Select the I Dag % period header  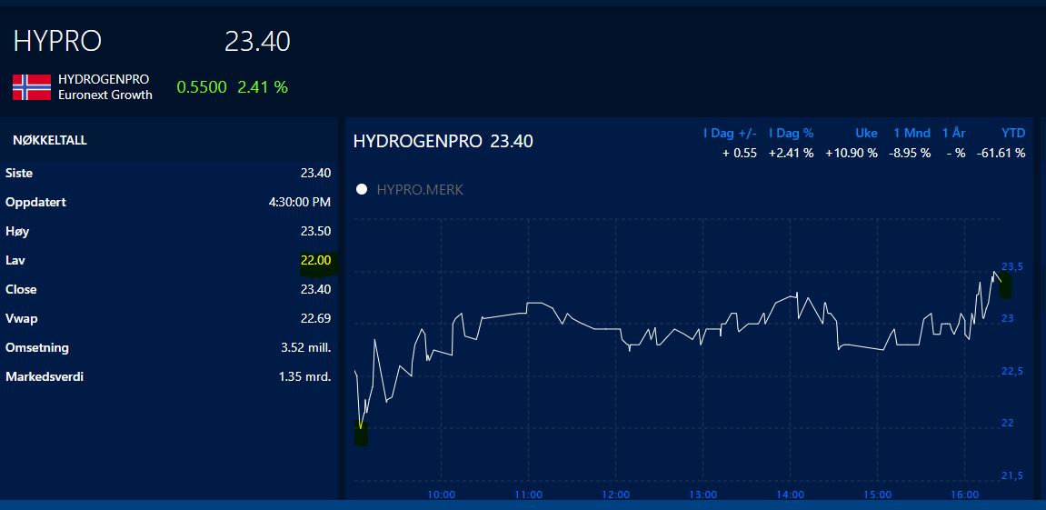click(791, 134)
